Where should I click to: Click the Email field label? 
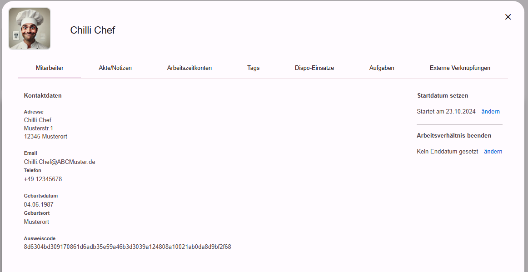click(x=30, y=153)
